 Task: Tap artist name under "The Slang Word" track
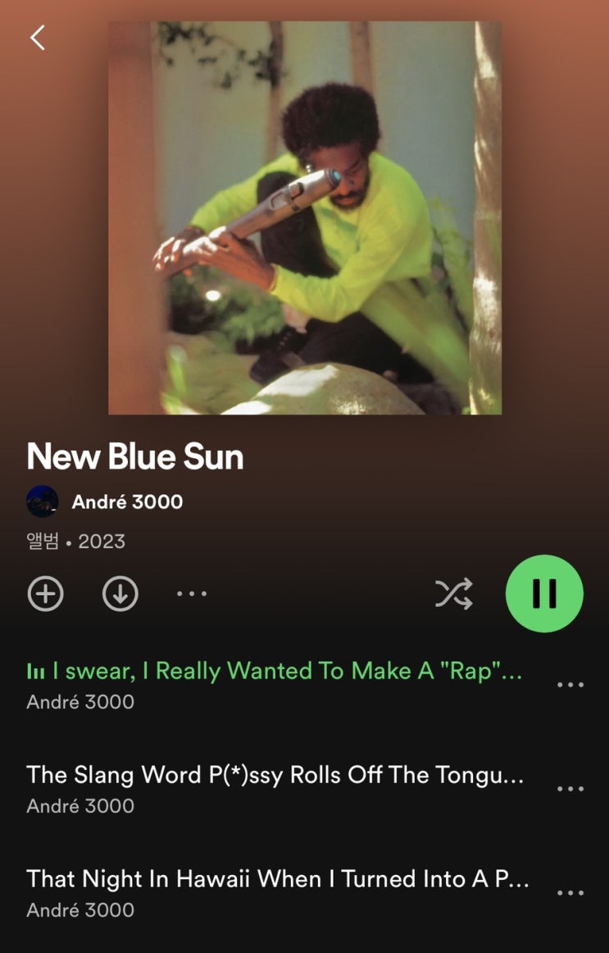(x=80, y=806)
